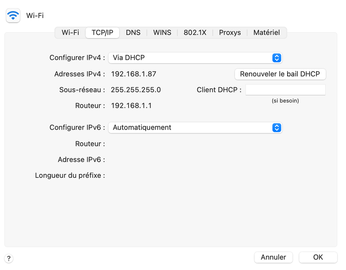Click the router address 192.168.1.1

(x=131, y=106)
